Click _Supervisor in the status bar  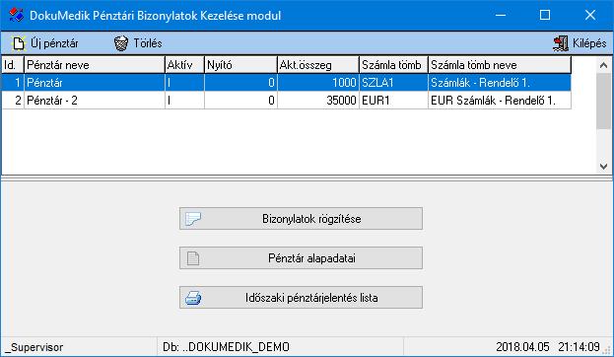pyautogui.click(x=34, y=347)
